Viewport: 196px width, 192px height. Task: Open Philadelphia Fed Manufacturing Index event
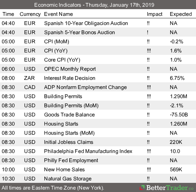pyautogui.click(x=88, y=151)
